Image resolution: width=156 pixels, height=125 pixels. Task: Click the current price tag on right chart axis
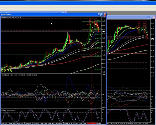tap(153, 38)
